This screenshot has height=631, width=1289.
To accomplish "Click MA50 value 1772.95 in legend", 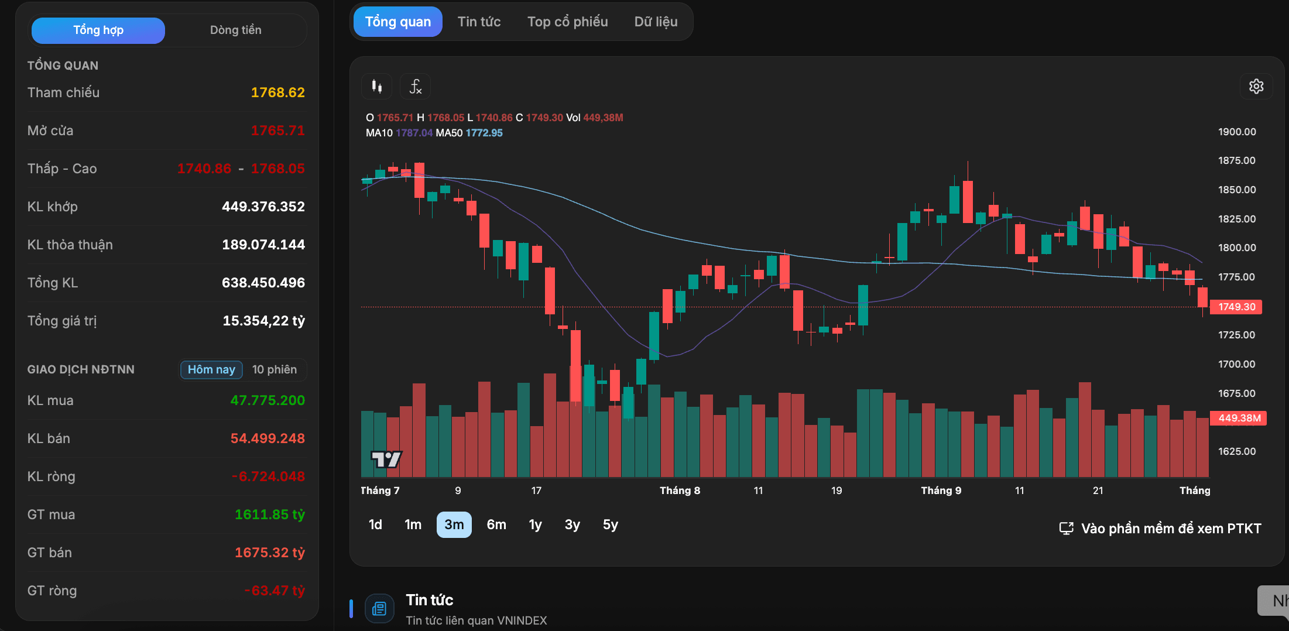I will tap(484, 133).
